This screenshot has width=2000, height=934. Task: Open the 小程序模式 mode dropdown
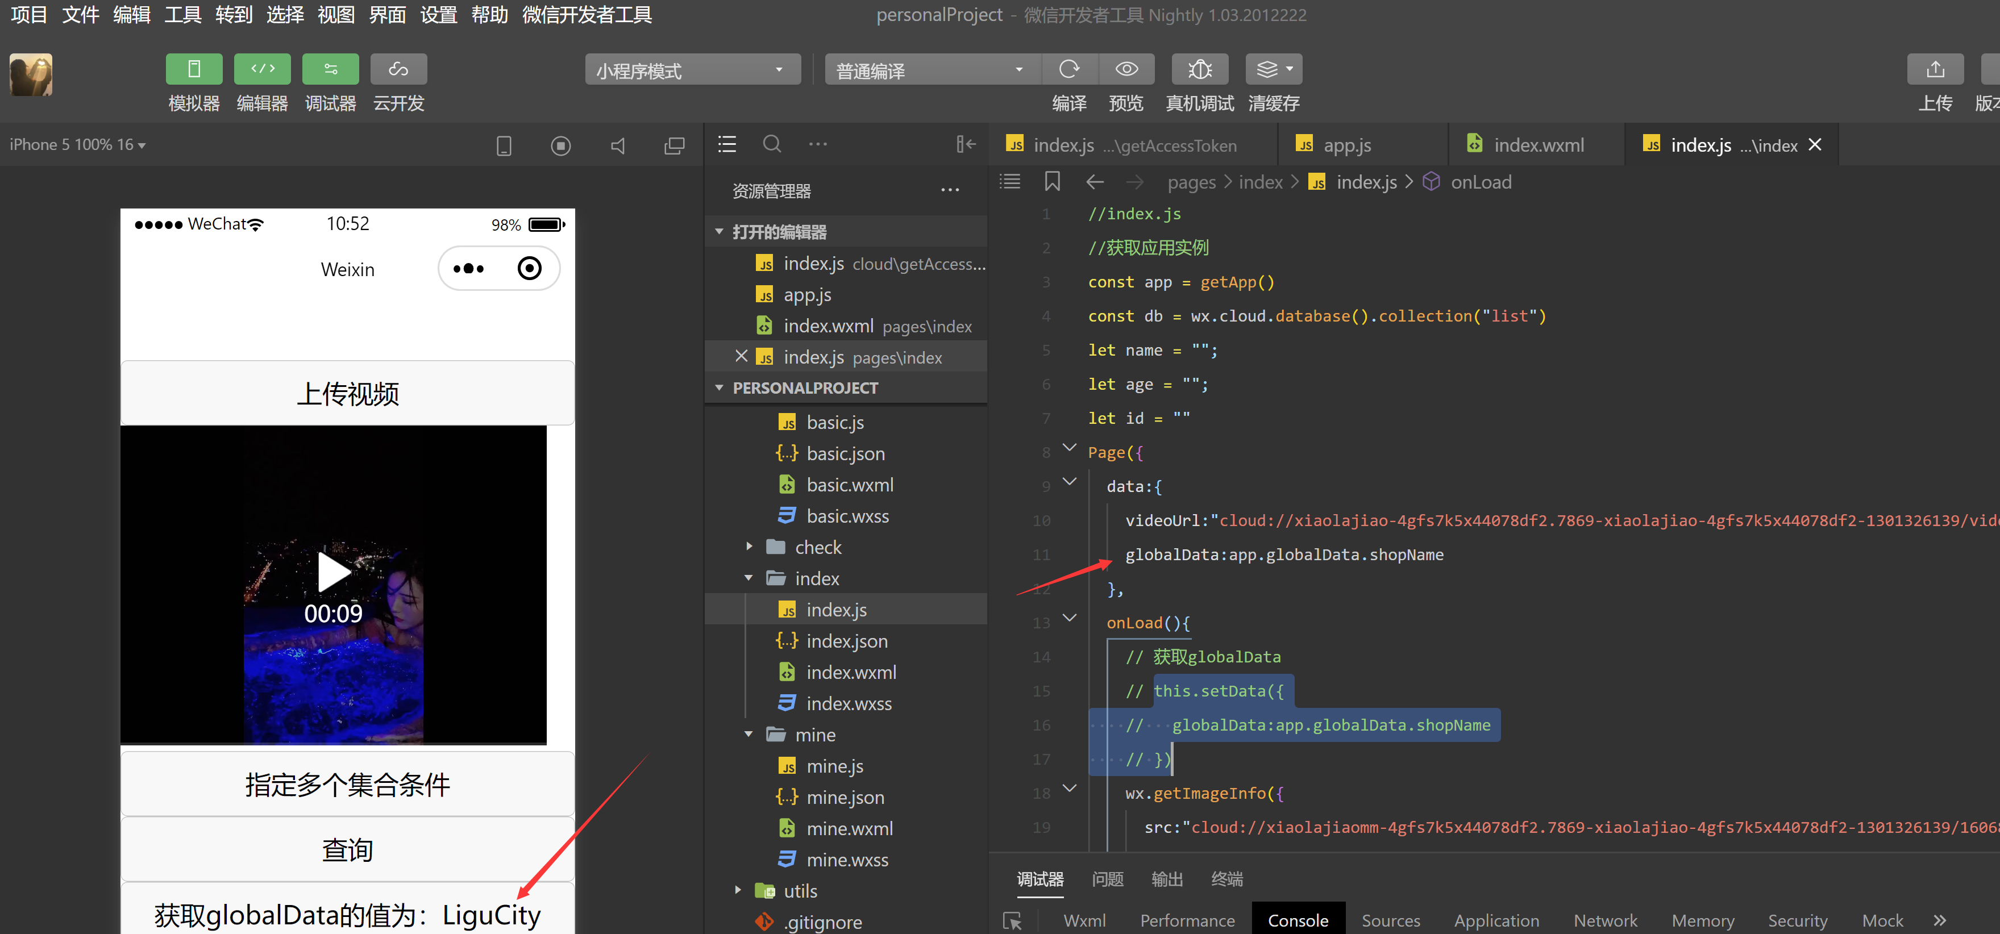(x=692, y=70)
